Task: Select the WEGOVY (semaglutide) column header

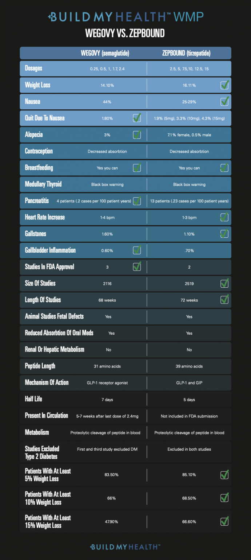Action: pyautogui.click(x=105, y=54)
